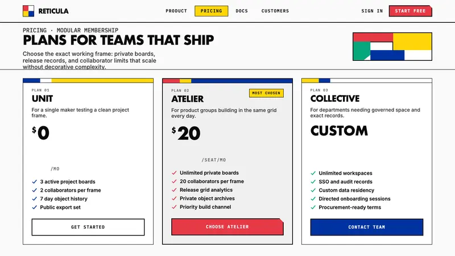Click the checkmark next to Procurement-ready terms
This screenshot has width=455, height=256.
(x=313, y=207)
